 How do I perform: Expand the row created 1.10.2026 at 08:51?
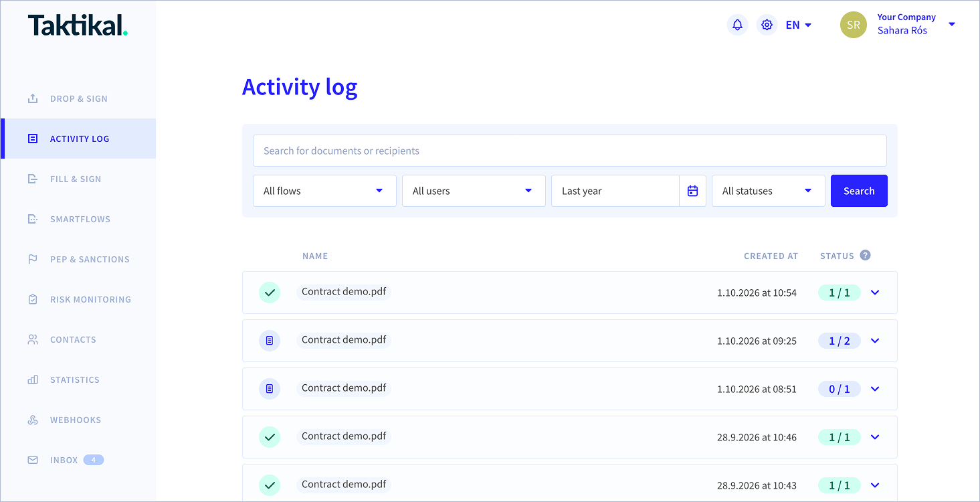(875, 389)
